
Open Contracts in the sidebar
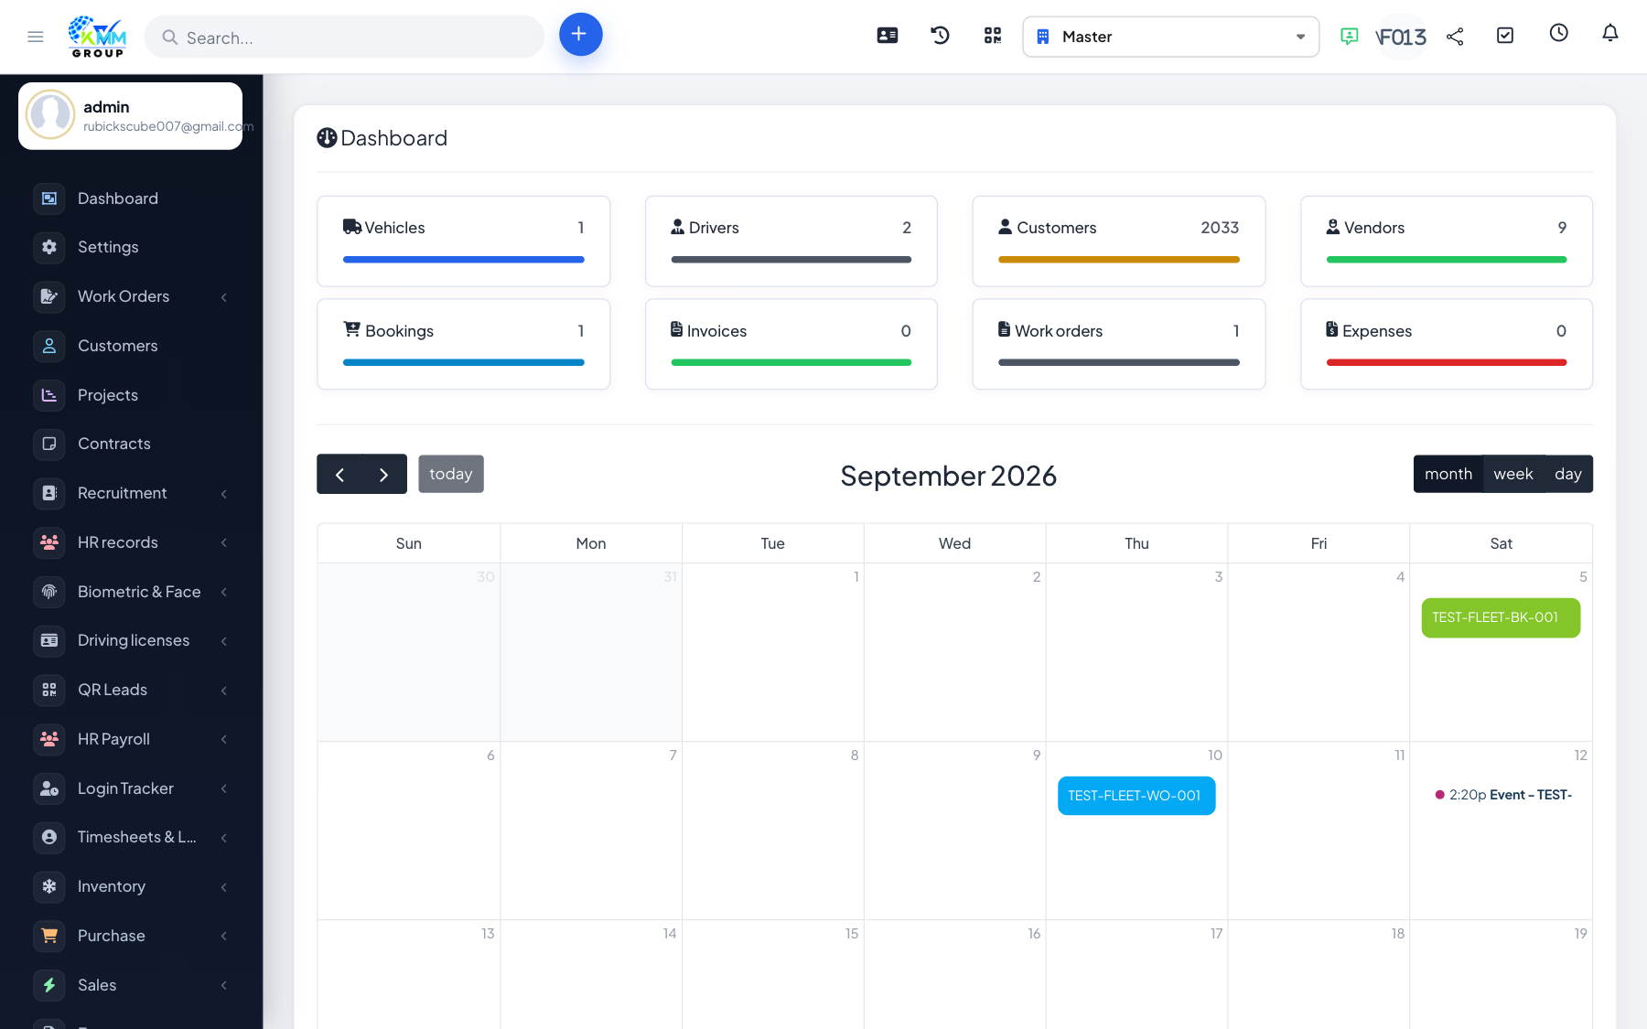(131, 444)
